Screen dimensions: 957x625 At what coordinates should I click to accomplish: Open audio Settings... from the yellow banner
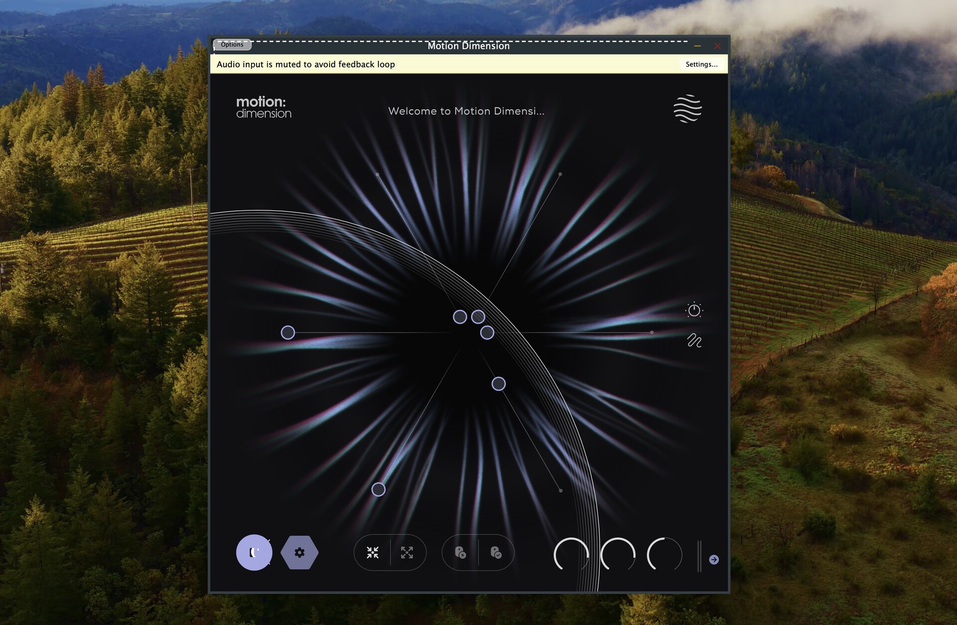pyautogui.click(x=701, y=64)
